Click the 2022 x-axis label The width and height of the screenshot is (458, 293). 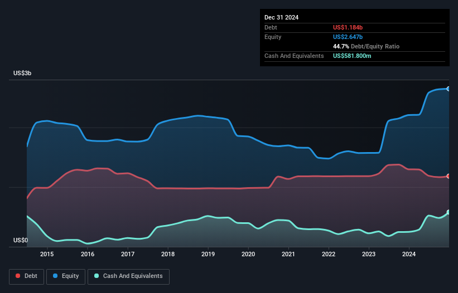coord(329,254)
